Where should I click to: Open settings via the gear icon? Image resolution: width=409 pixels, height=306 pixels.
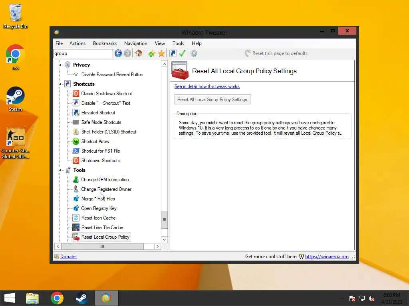[x=194, y=53]
